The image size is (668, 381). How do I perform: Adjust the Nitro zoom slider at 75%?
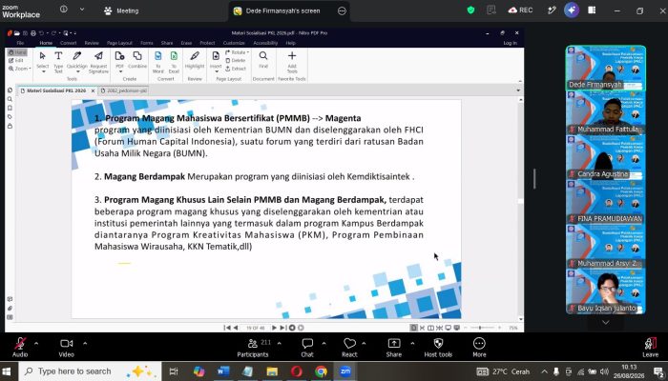pos(481,328)
